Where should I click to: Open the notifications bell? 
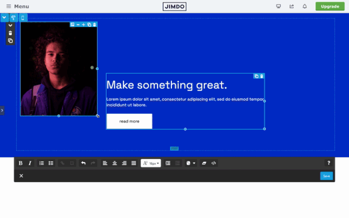[x=304, y=6]
